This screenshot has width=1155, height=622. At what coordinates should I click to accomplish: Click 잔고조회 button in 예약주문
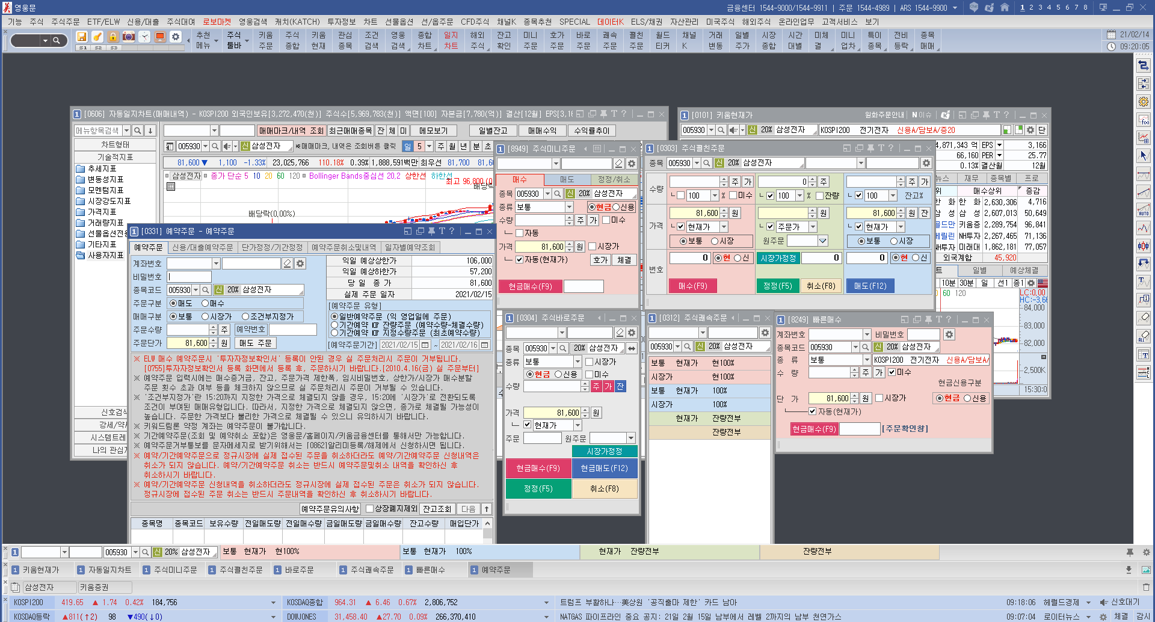point(437,509)
